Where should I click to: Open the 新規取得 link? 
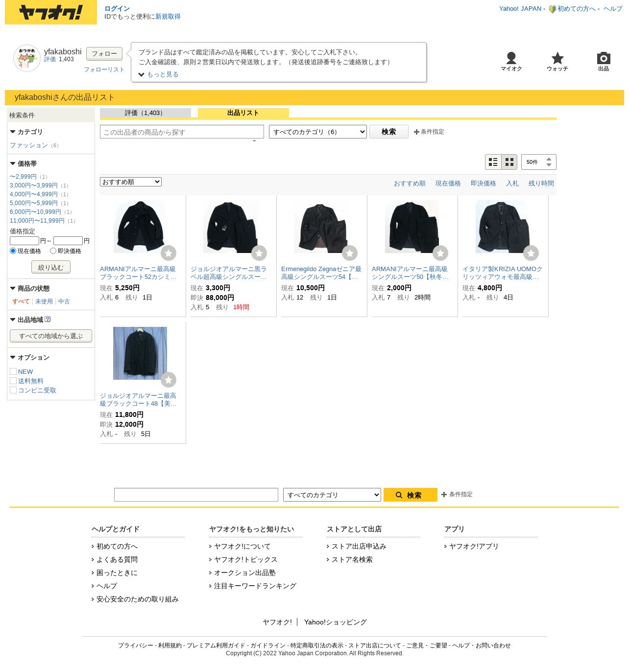point(168,17)
